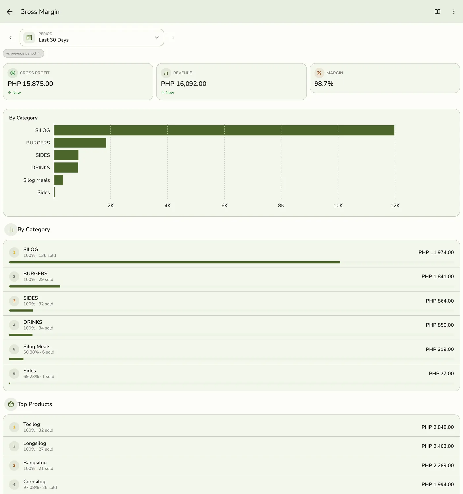Viewport: 463px width, 494px height.
Task: Open the Period 'Last 30 Days' dropdown
Action: tap(92, 38)
